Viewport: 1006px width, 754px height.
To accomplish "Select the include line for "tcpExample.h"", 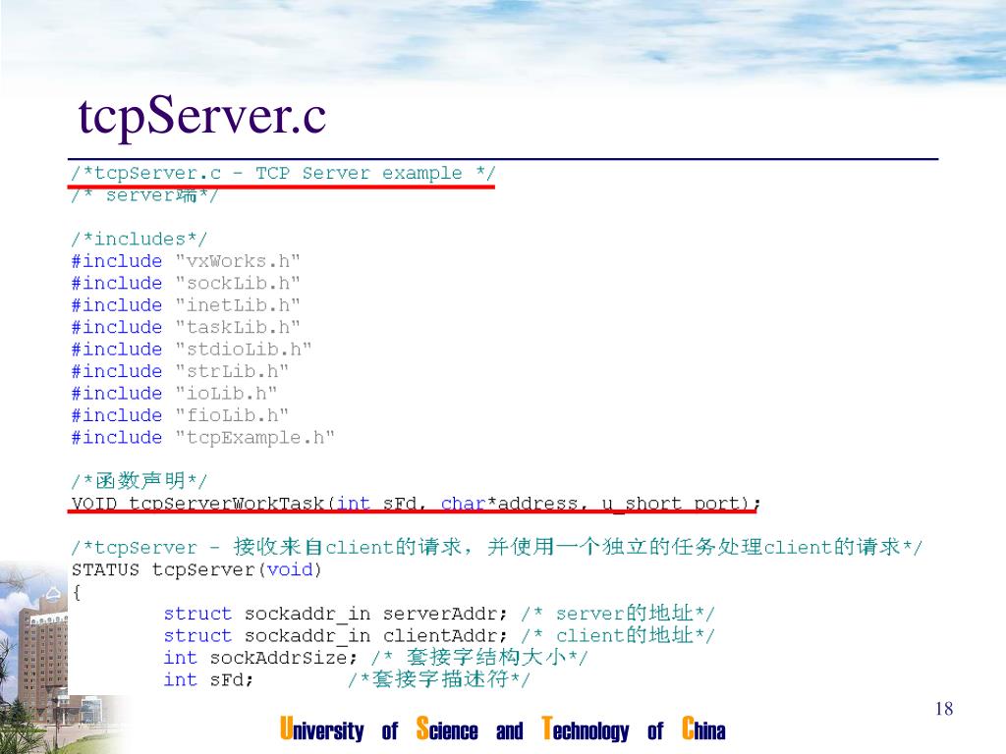I will [202, 437].
